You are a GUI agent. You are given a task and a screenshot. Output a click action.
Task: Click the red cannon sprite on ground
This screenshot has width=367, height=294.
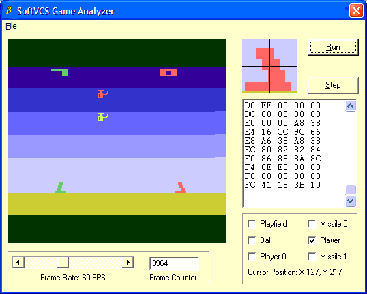coord(181,188)
